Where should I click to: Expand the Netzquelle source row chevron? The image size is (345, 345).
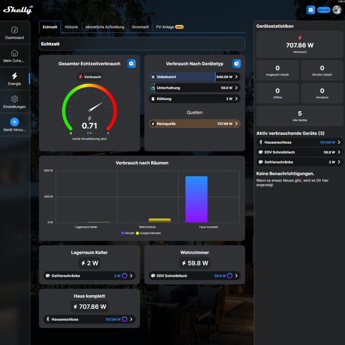[236, 124]
